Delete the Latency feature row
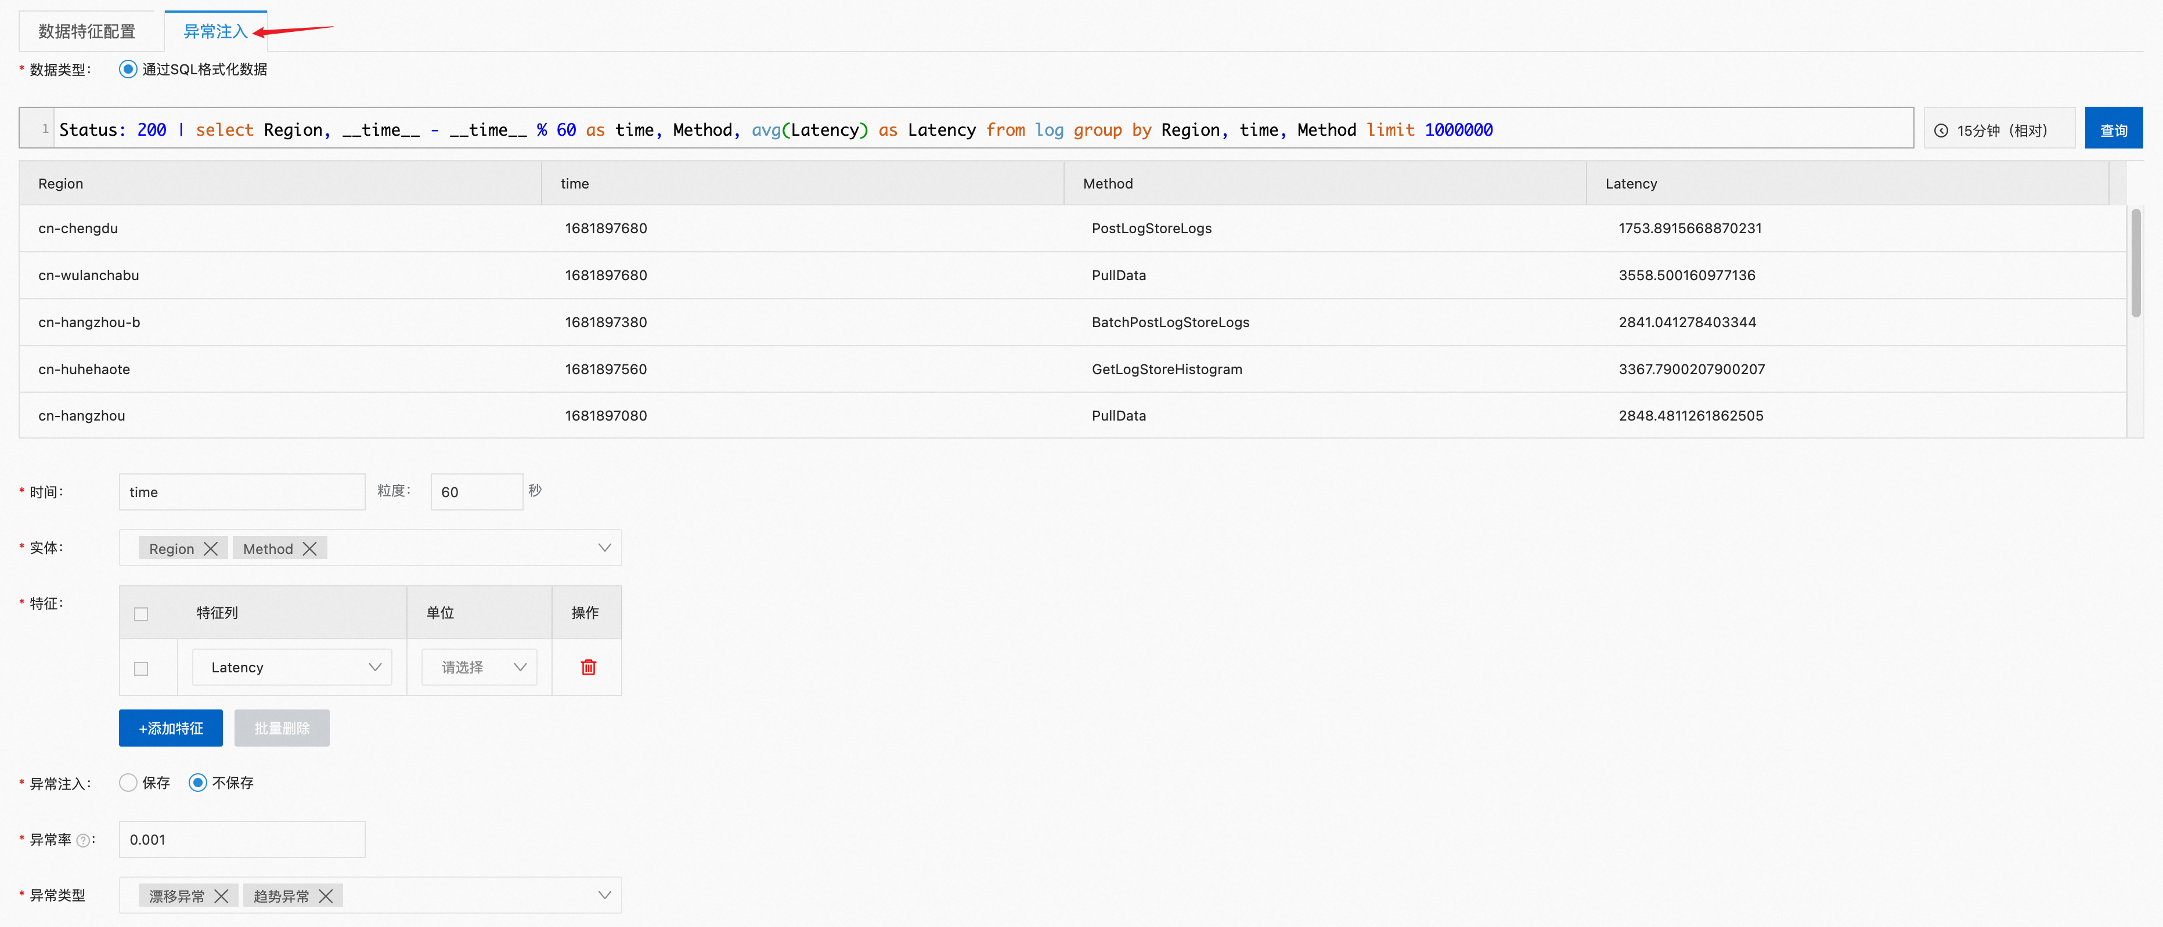This screenshot has width=2163, height=927. [587, 667]
